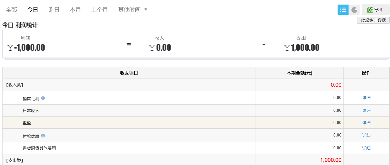Click the Excel export icon
This screenshot has width=390, height=165.
coord(370,10)
